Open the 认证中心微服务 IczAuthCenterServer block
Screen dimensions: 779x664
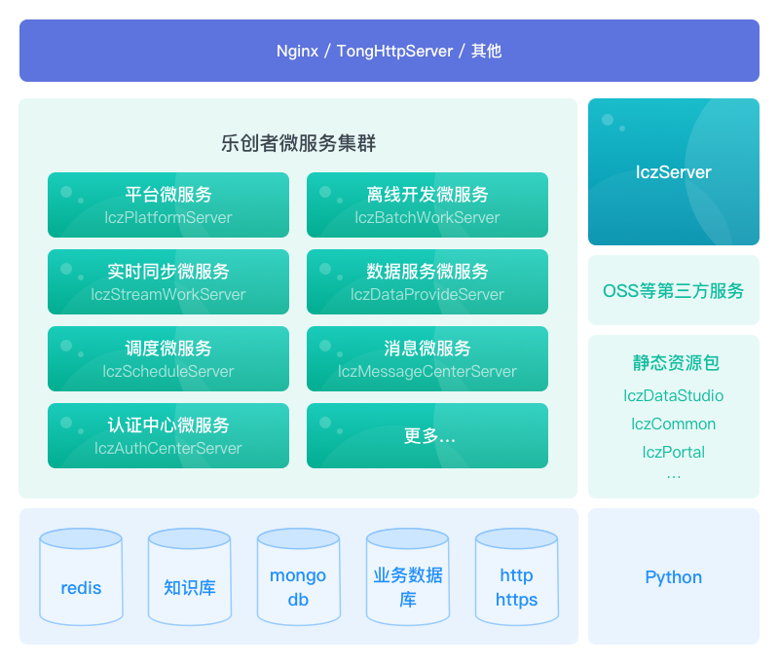point(168,435)
